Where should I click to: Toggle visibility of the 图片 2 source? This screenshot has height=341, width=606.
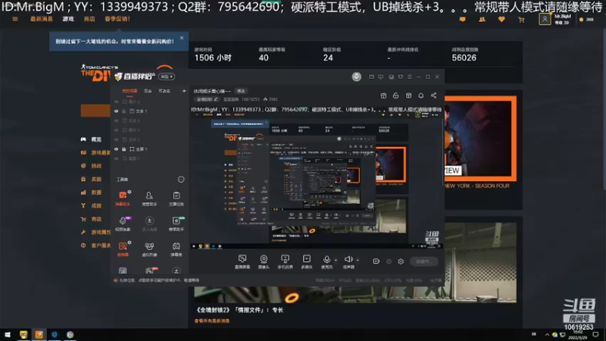point(117,102)
